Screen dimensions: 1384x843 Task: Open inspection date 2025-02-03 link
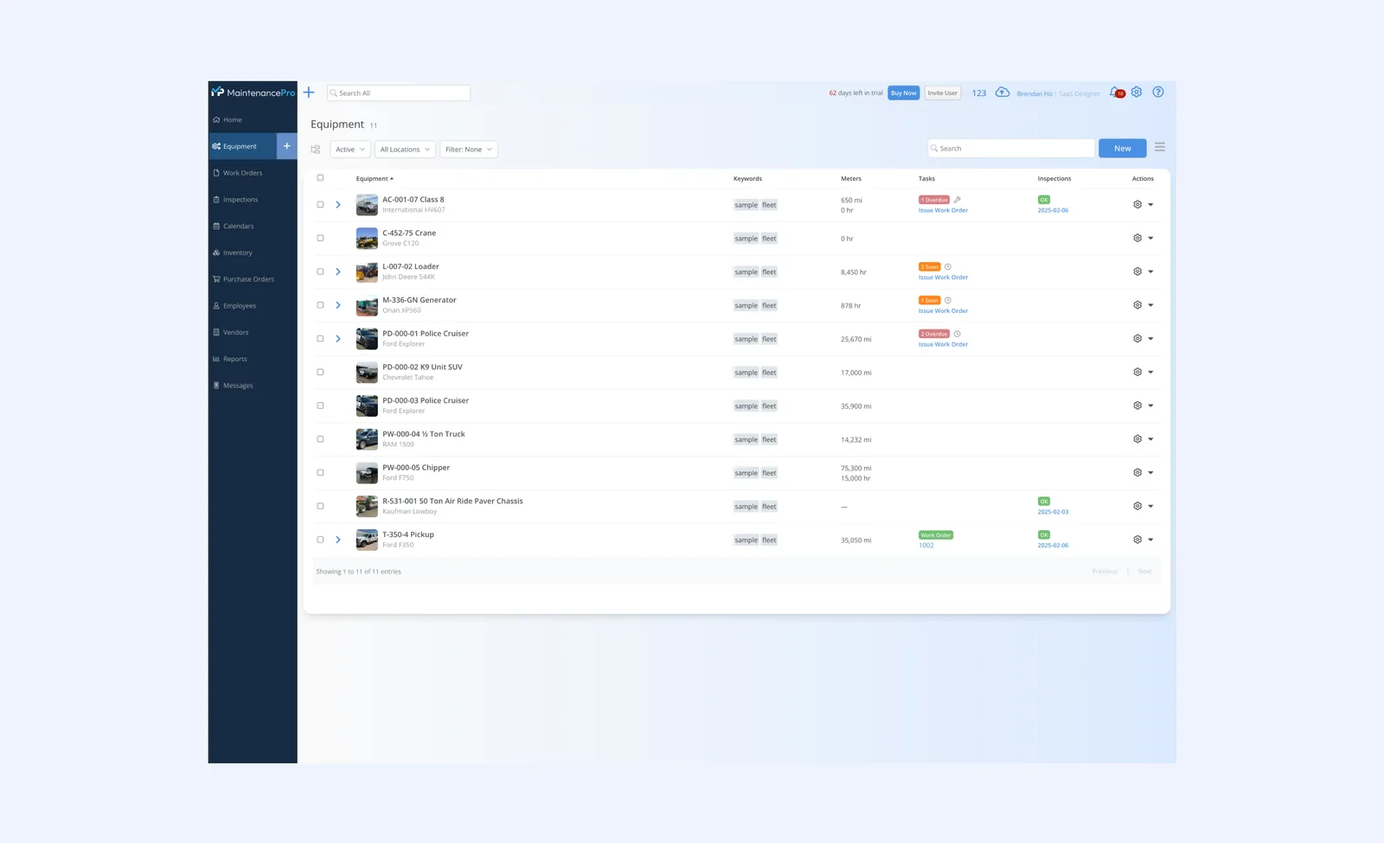point(1053,512)
